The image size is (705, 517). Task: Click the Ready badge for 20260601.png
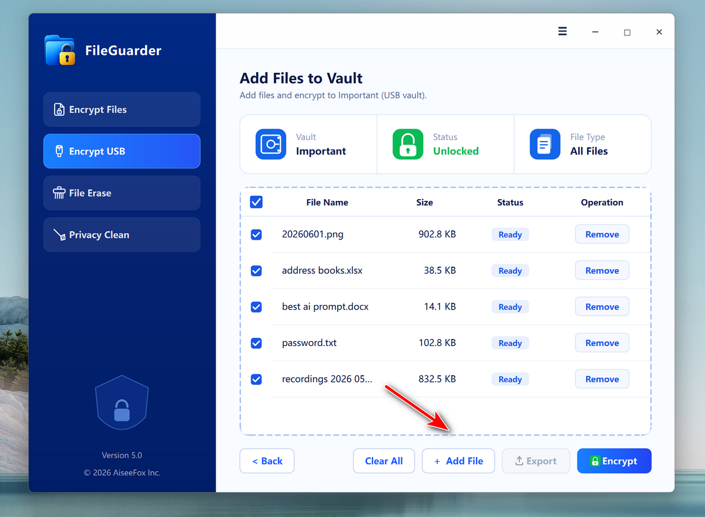point(510,234)
